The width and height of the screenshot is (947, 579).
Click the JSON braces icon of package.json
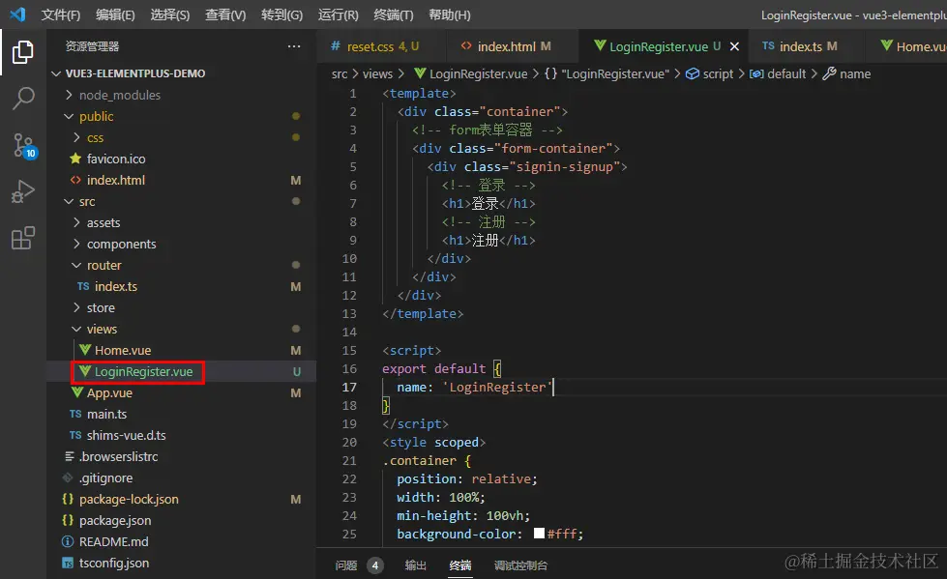point(68,520)
